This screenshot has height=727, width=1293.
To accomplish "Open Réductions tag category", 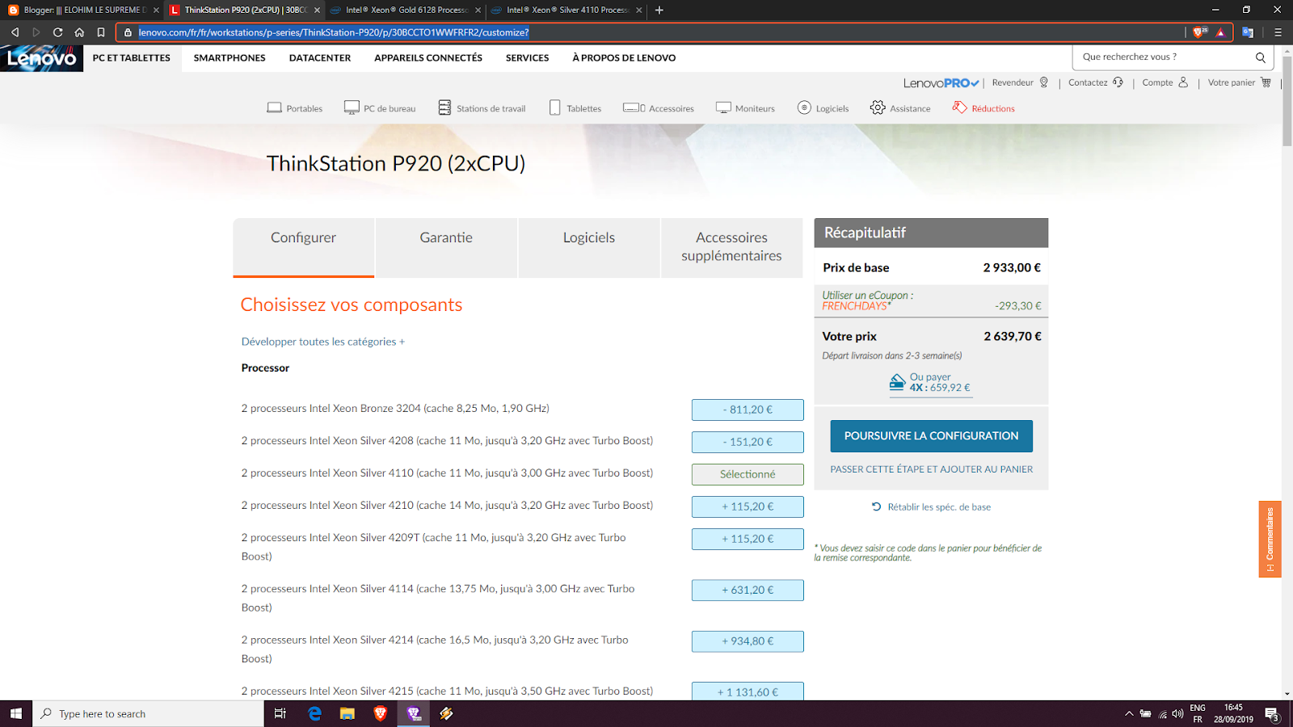I will [x=983, y=108].
